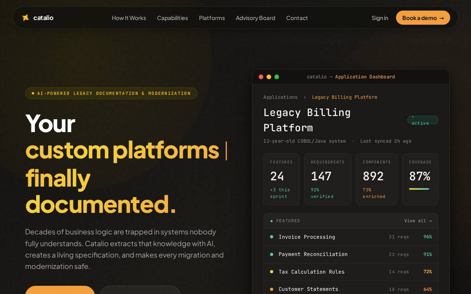This screenshot has height=294, width=471.
Task: Click the 91% coverage value
Action: (428, 254)
